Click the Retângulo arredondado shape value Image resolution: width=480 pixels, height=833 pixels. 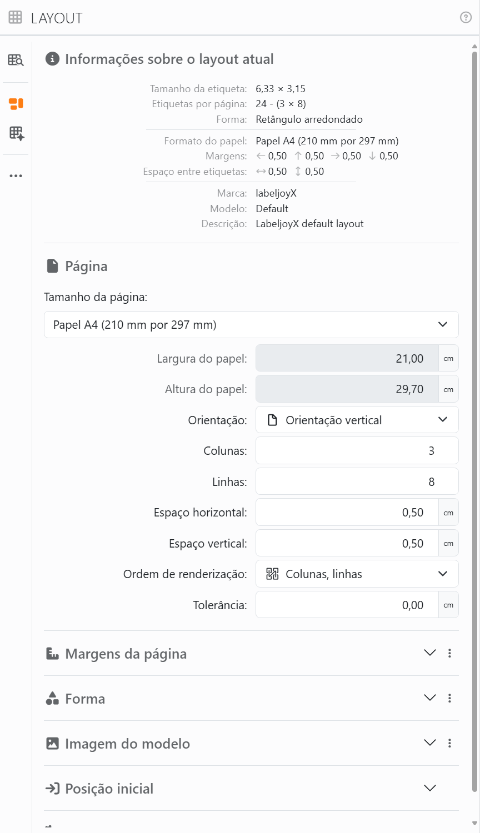309,119
